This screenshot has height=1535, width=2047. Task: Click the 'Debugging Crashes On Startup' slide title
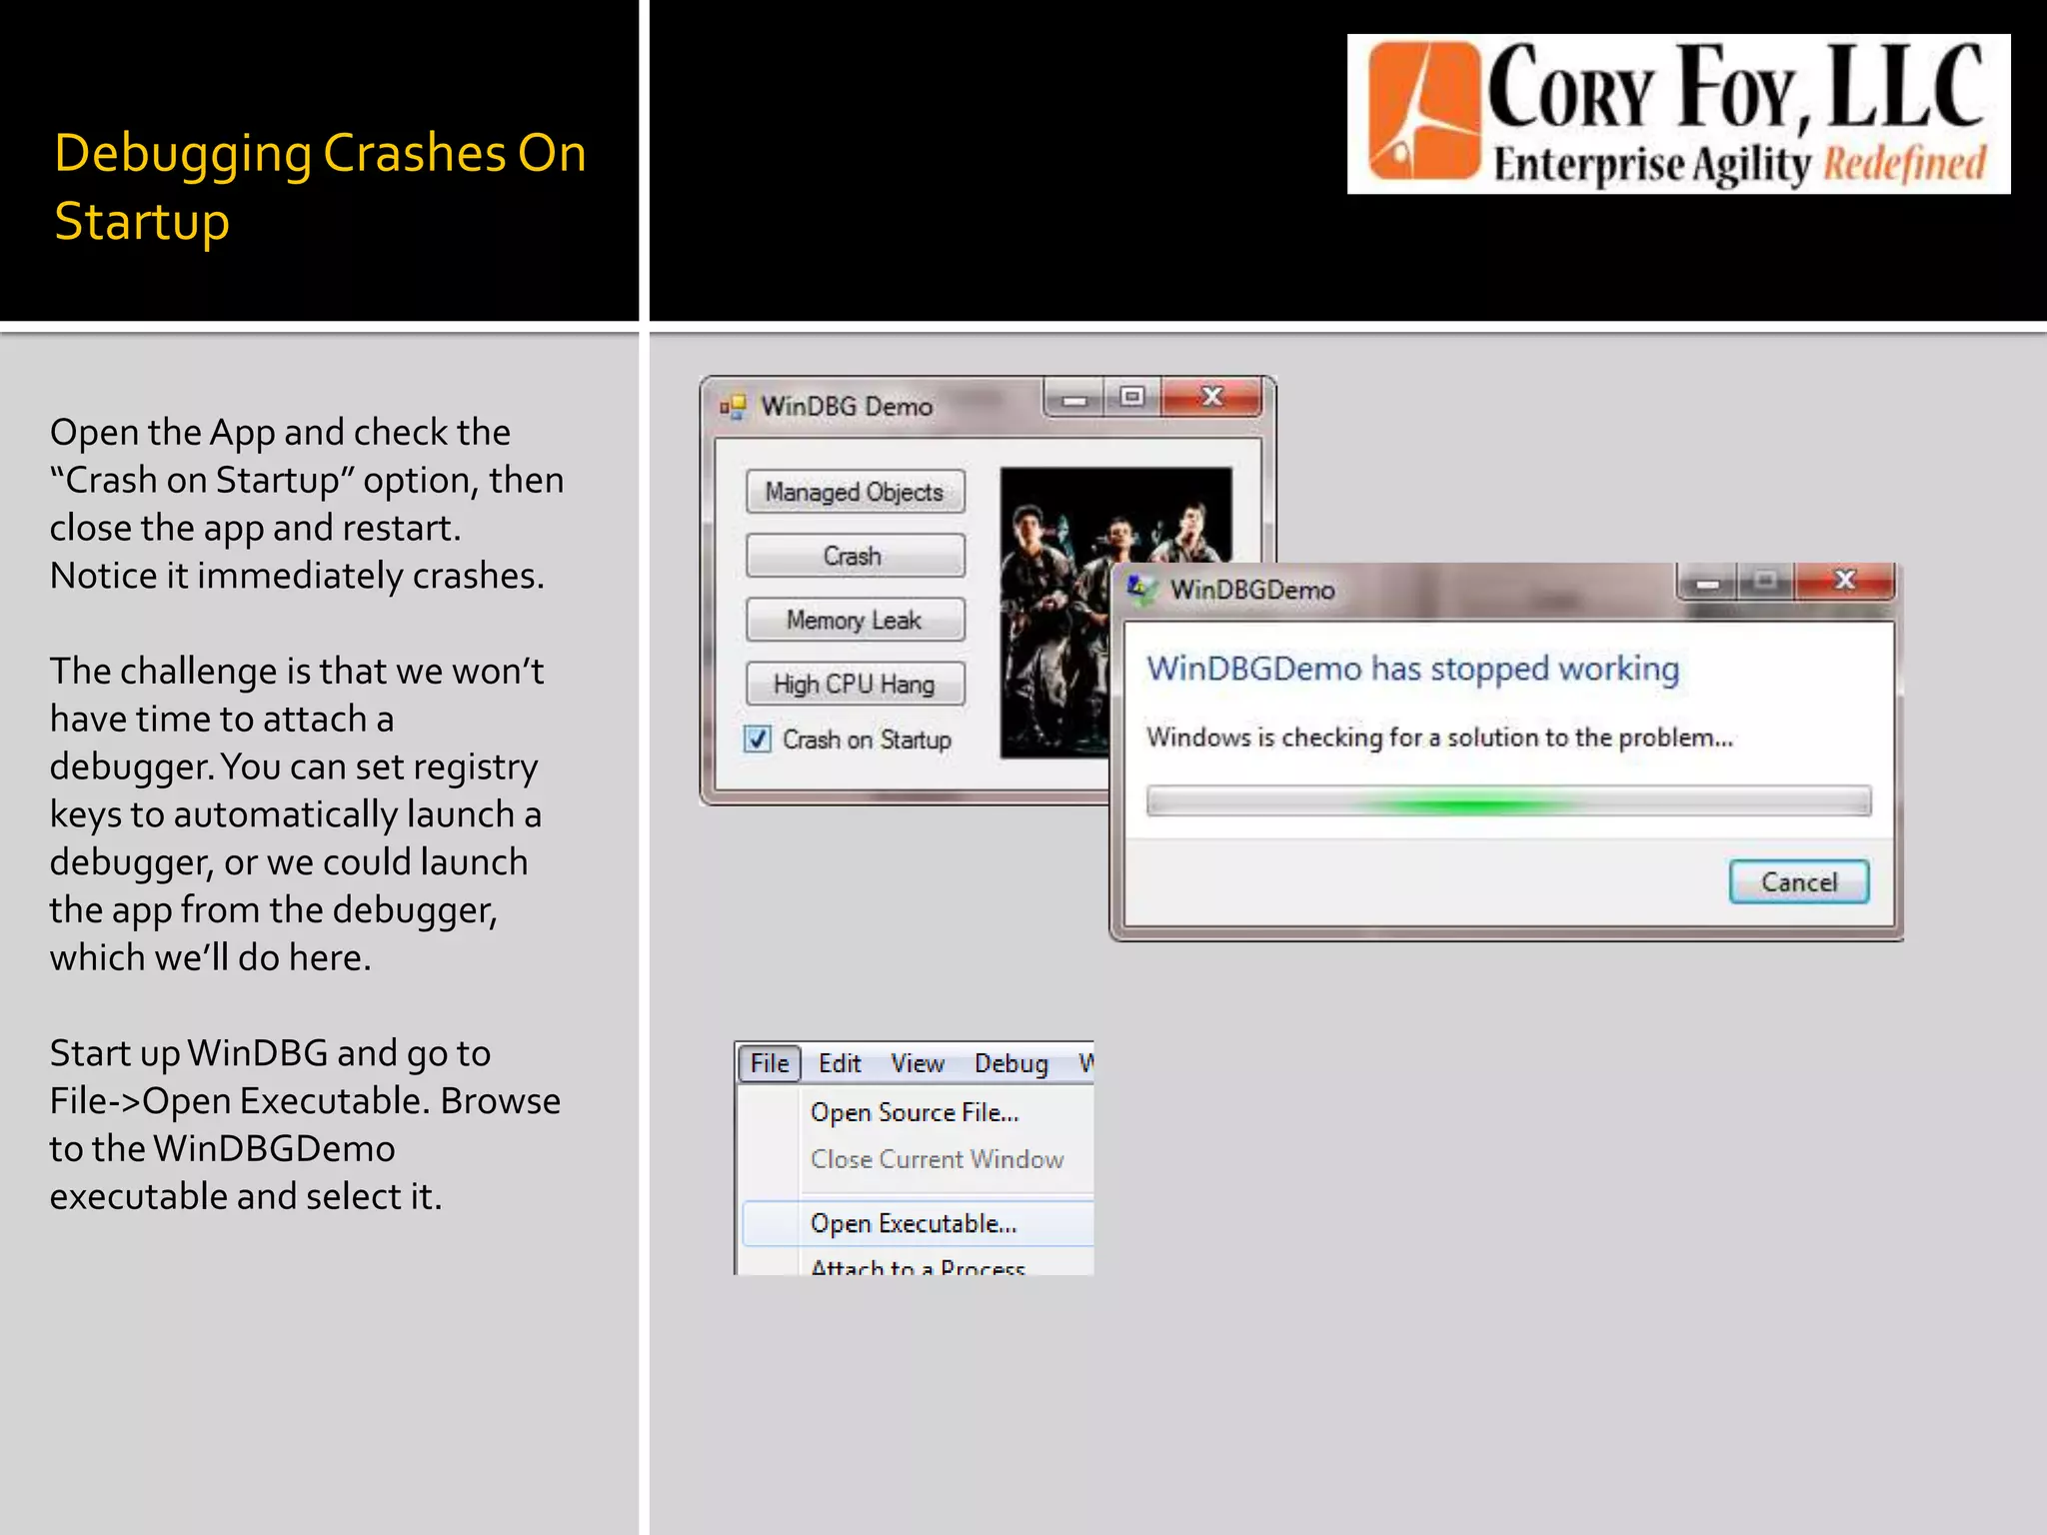click(x=320, y=186)
